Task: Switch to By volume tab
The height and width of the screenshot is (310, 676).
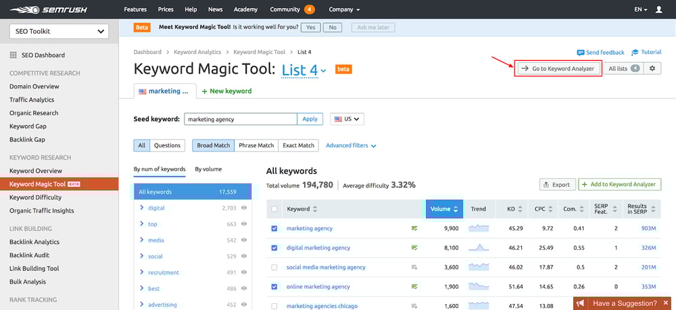Action: pos(208,169)
